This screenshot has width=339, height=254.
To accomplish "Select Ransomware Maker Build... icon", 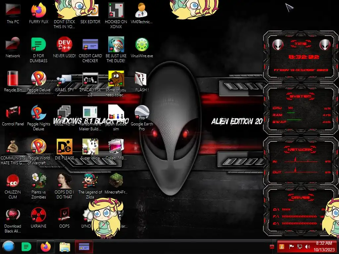I will (90, 118).
